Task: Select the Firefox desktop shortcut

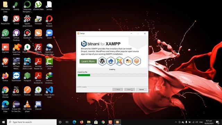Action: pos(5,77)
